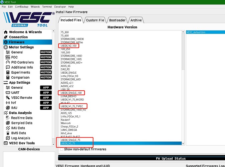The image size is (225, 167).
Task: Click the Comparison calculator icon
Action: pos(8,77)
